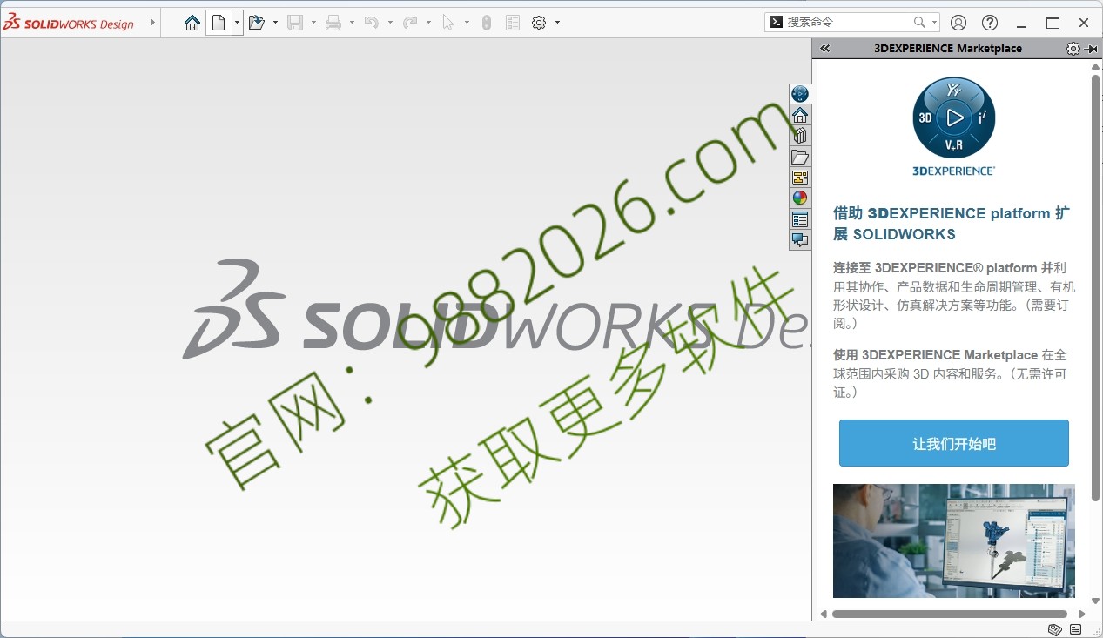Click the Rebuild traffic light icon
1103x638 pixels.
coord(487,23)
